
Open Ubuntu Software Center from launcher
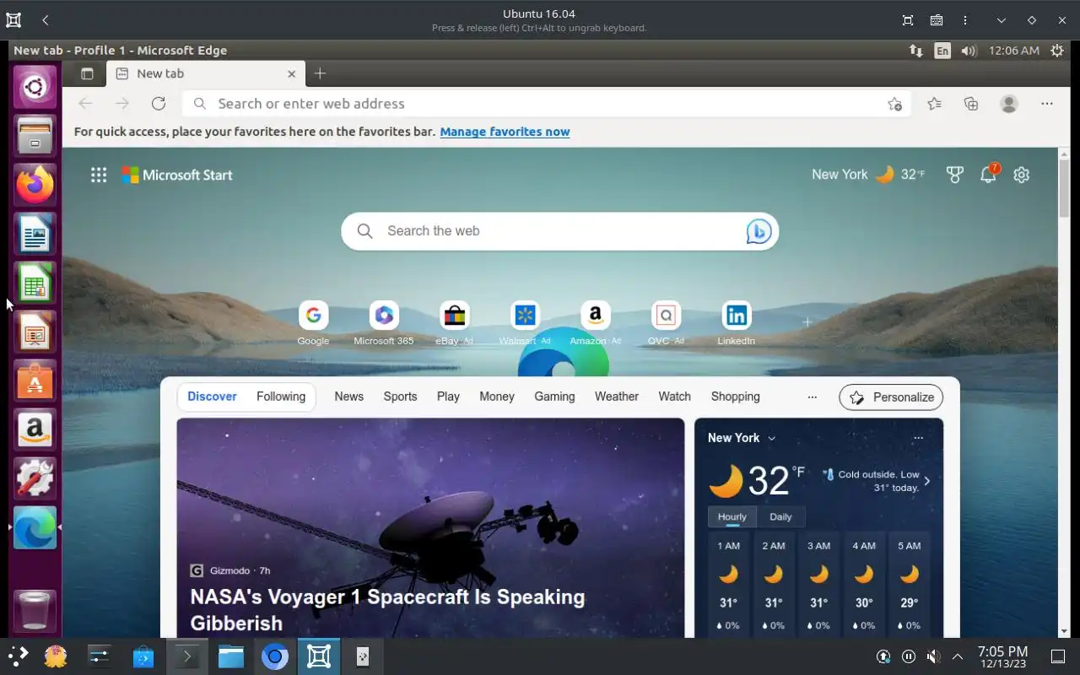tap(35, 381)
